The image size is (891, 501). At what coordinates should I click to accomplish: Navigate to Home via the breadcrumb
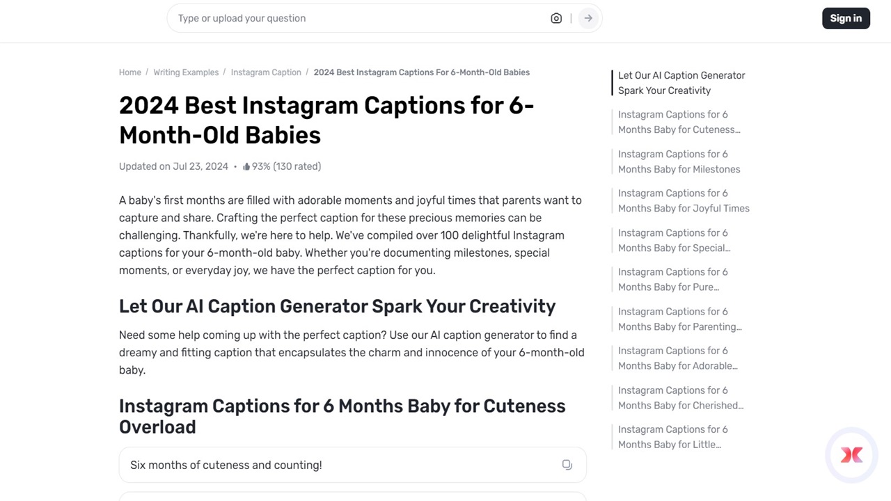[129, 72]
